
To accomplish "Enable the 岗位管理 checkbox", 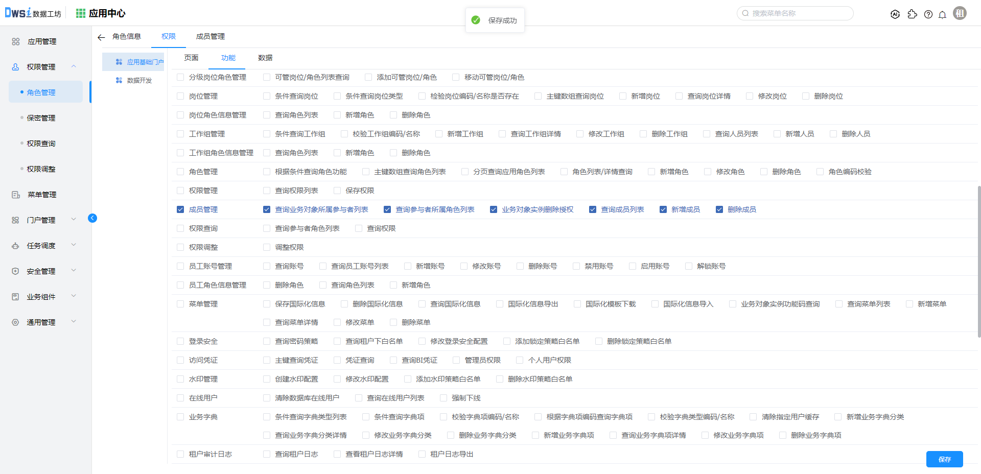I will point(180,96).
